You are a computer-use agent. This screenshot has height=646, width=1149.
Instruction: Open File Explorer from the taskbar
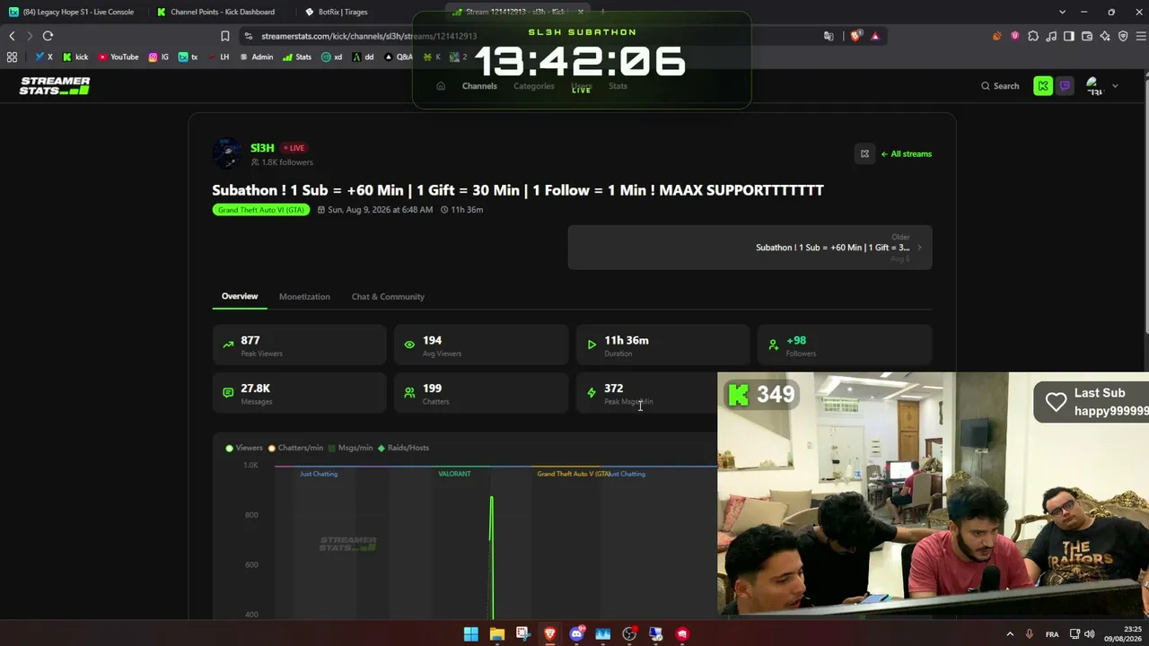point(497,634)
